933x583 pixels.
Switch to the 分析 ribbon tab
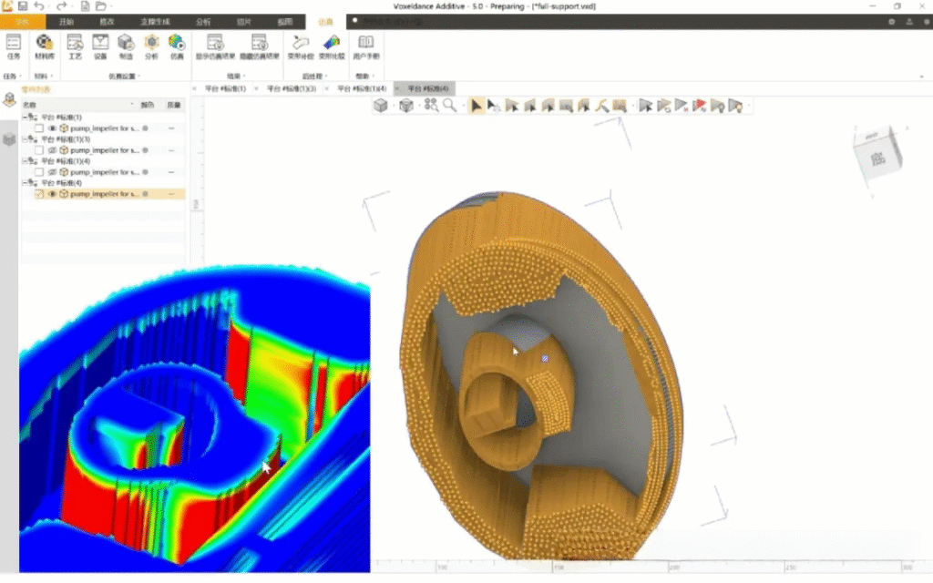pyautogui.click(x=202, y=21)
